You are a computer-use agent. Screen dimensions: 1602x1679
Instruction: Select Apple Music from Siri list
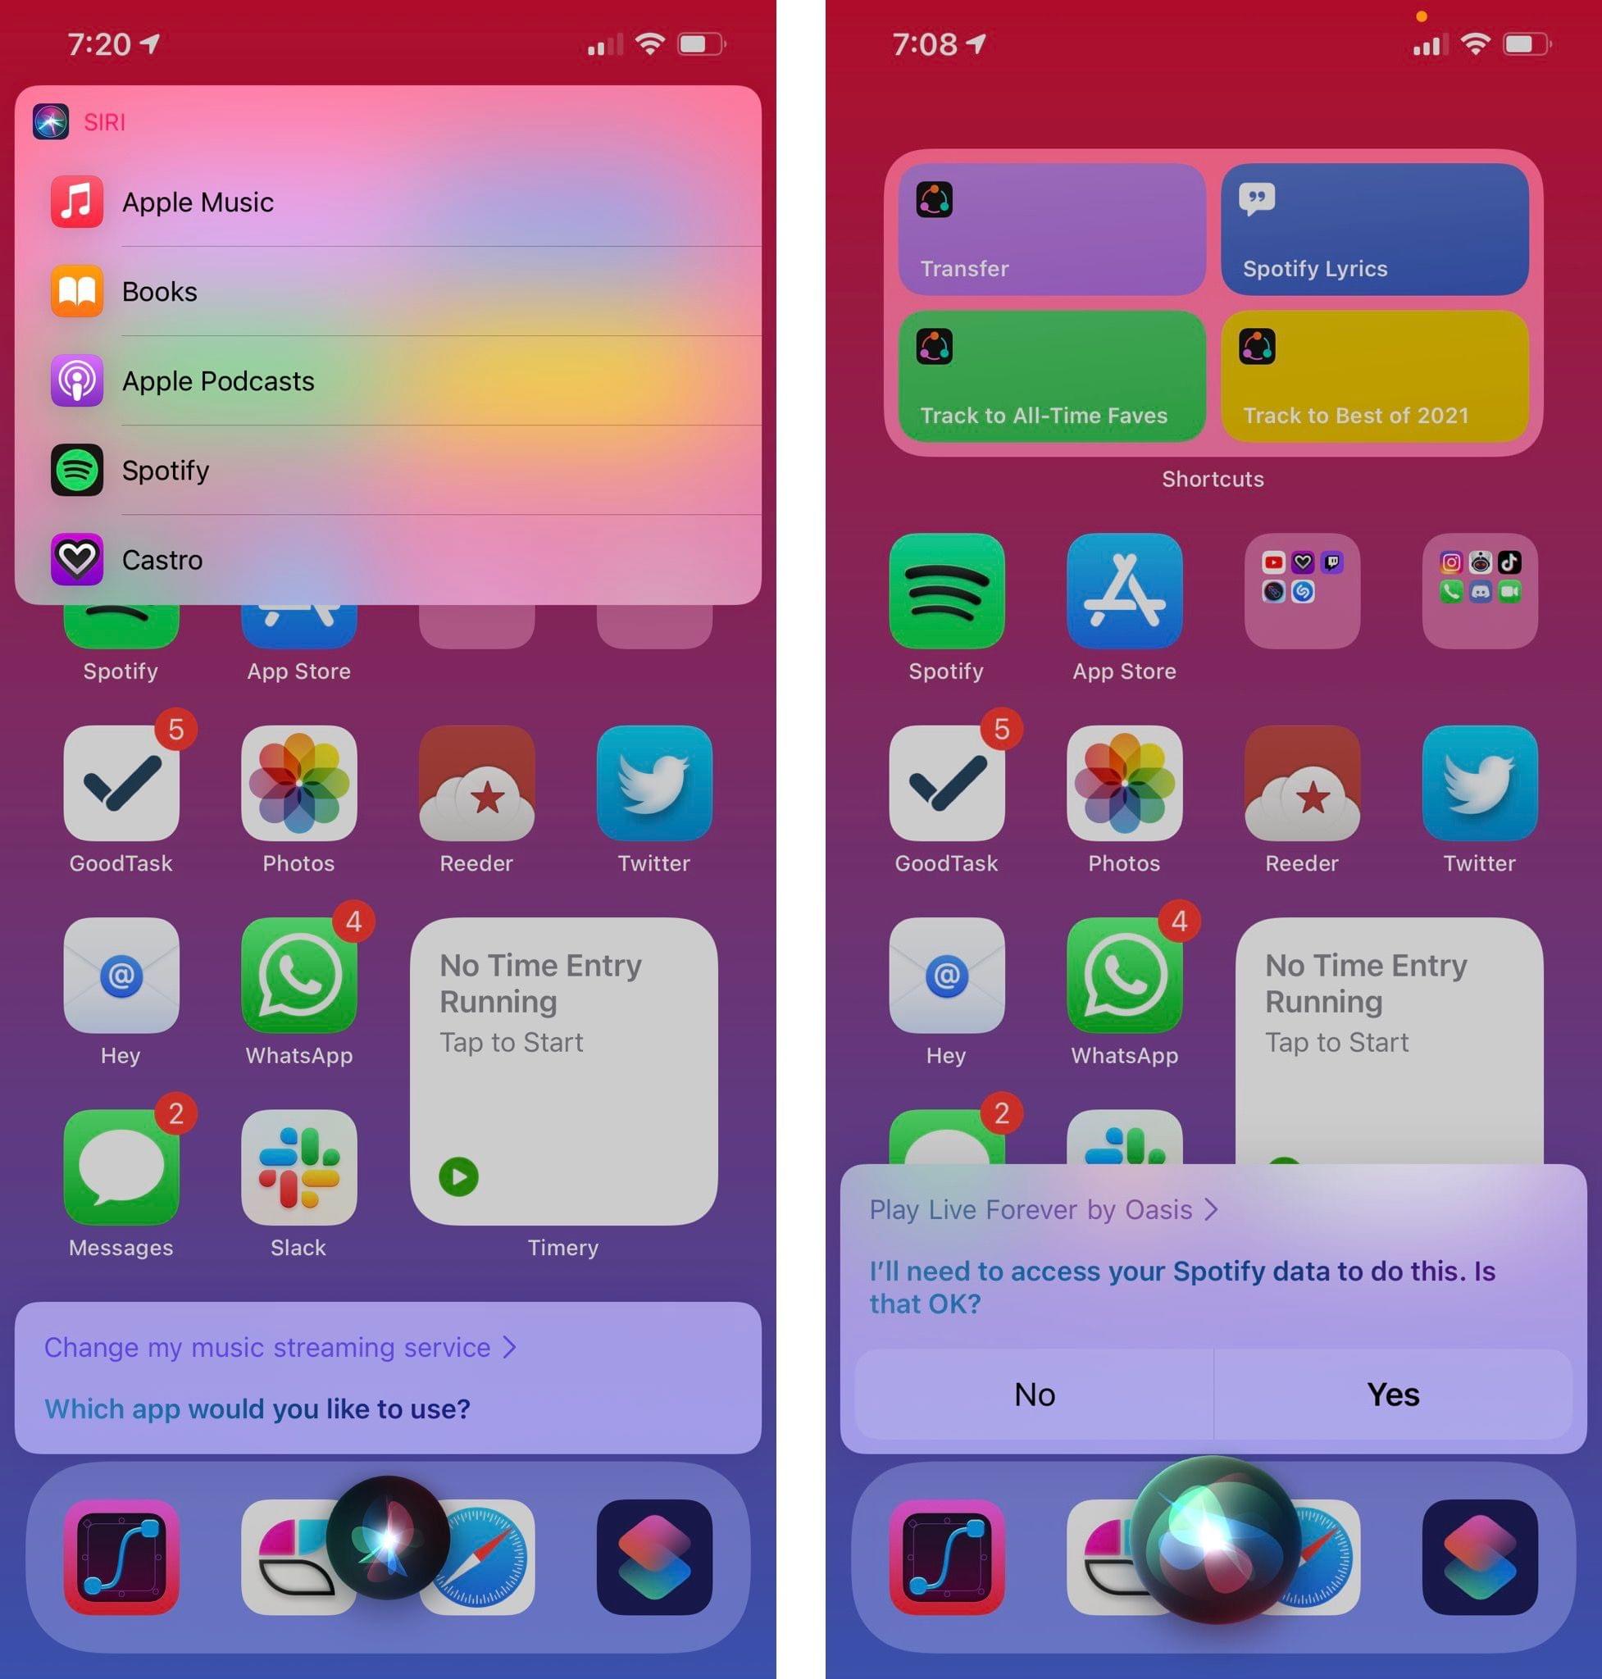click(391, 202)
